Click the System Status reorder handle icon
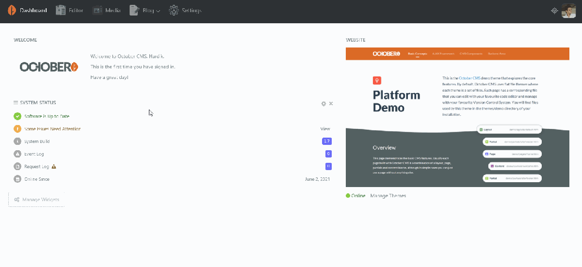The width and height of the screenshot is (582, 267). [16, 103]
